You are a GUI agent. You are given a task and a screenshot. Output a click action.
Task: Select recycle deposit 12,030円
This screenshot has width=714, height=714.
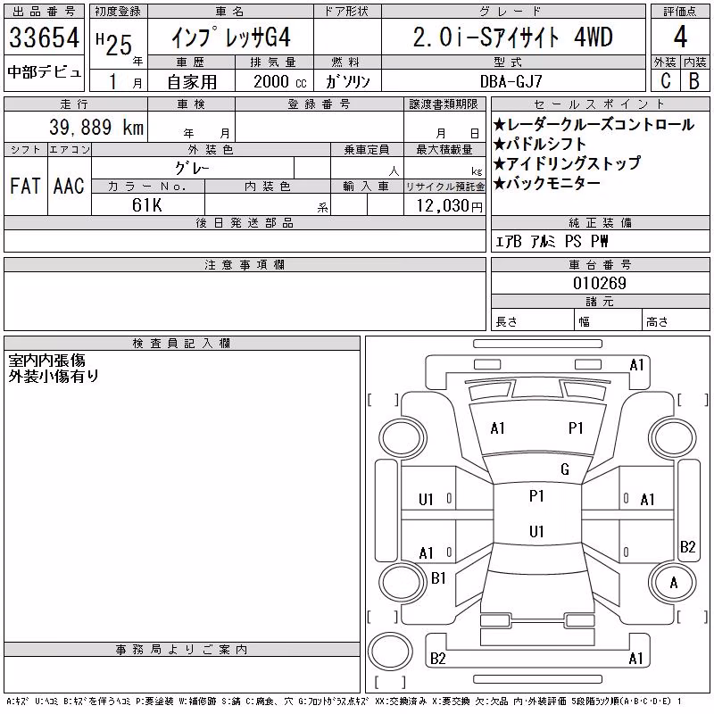449,205
